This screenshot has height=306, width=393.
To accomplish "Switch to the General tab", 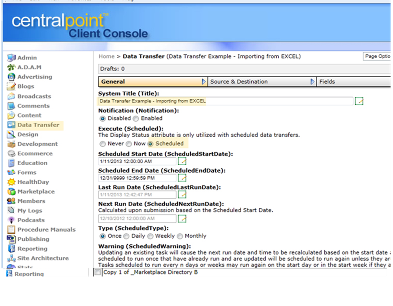I will tap(153, 82).
